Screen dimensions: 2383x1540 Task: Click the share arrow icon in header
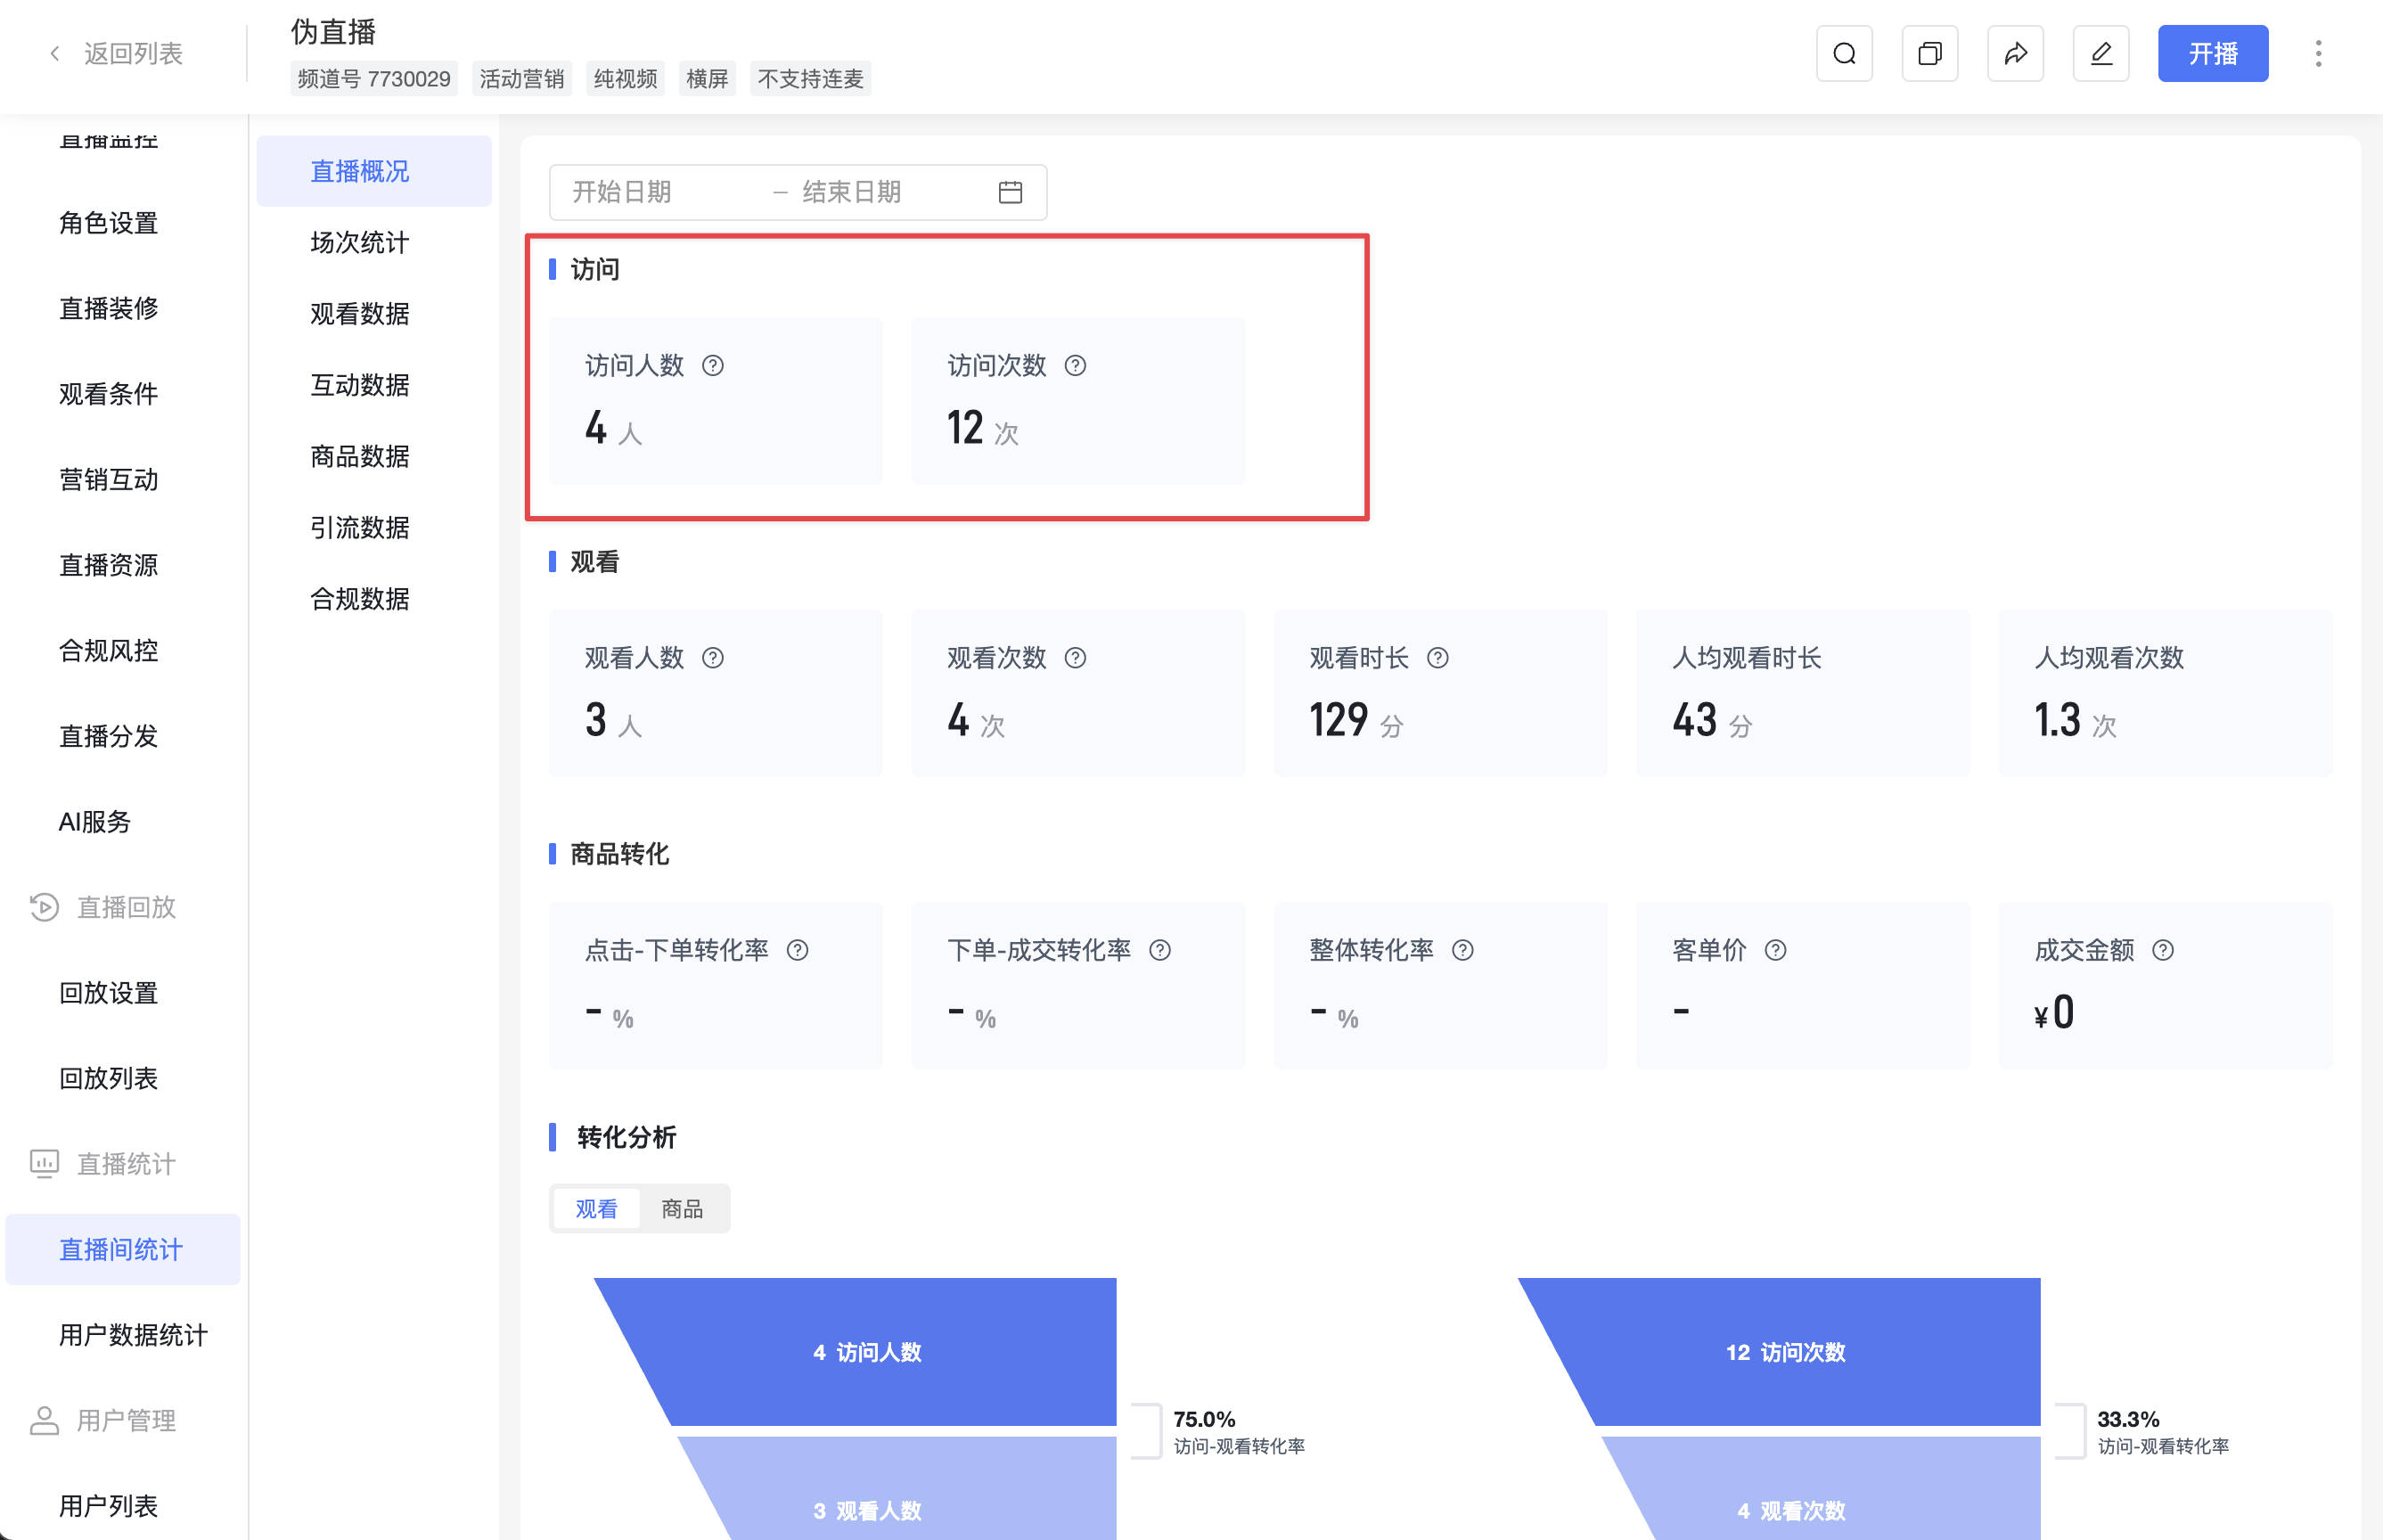tap(2016, 54)
